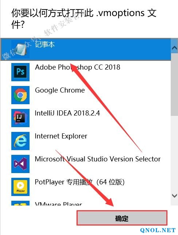Select IntelliJ IDEA 2018.2.4 entry

[86, 118]
